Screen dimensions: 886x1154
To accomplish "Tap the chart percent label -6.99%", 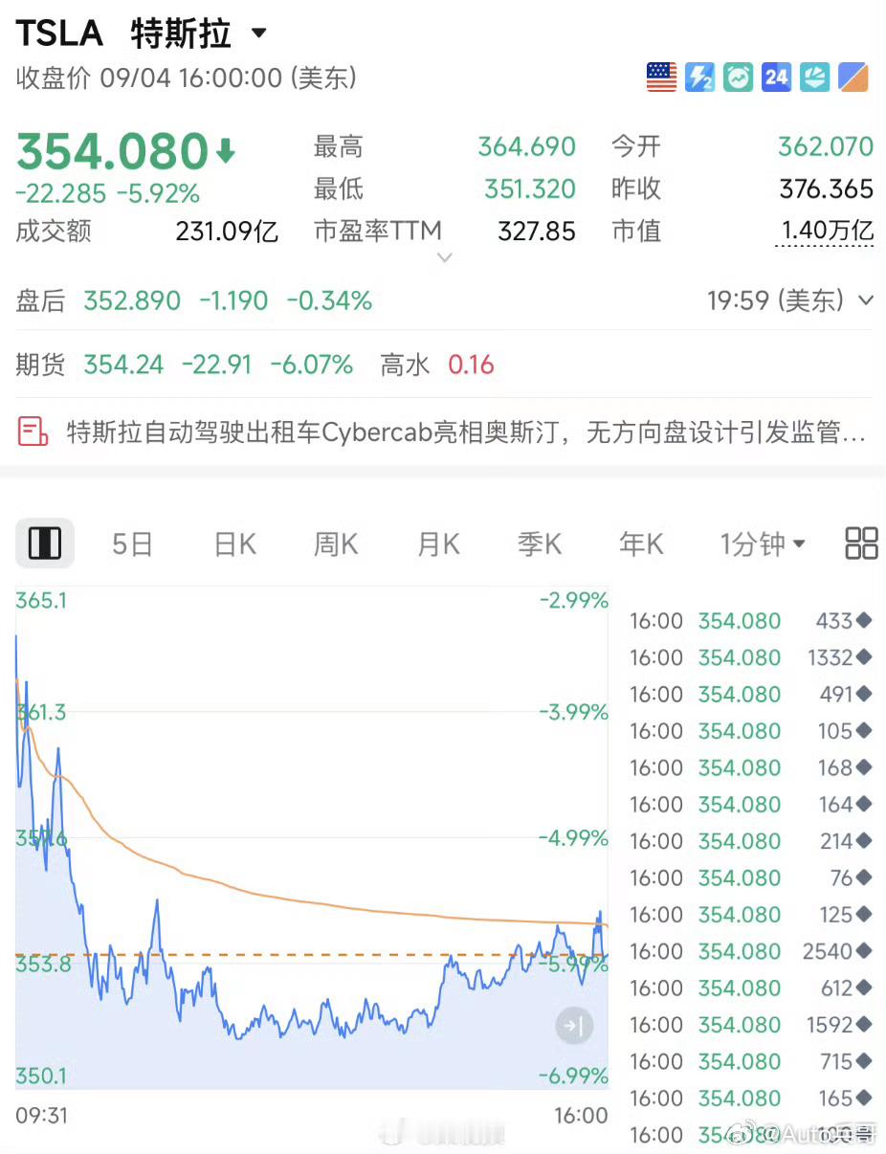I will pyautogui.click(x=573, y=1076).
